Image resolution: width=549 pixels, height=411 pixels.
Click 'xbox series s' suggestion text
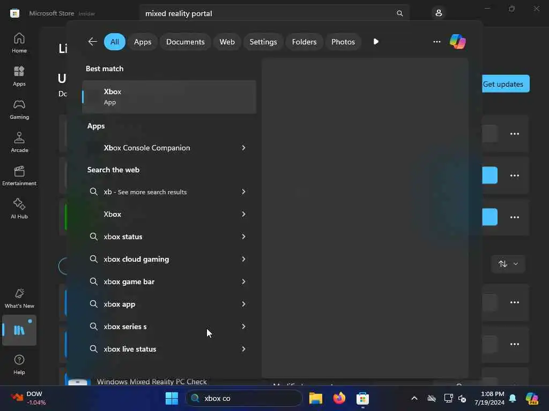pos(125,326)
